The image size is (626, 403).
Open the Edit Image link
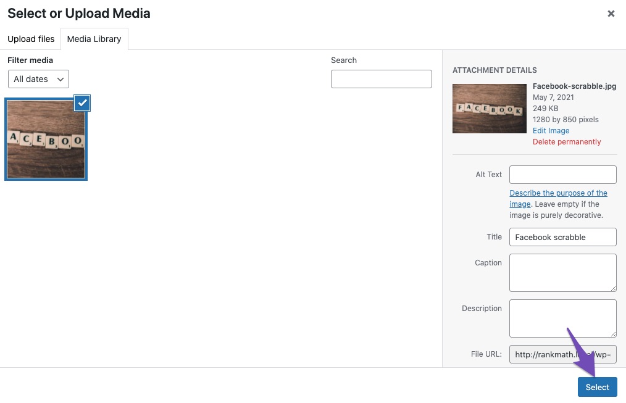pos(551,130)
